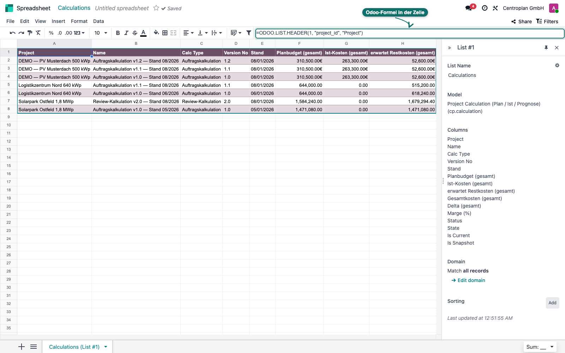Clear formatting of selected cells
The width and height of the screenshot is (565, 353).
[x=38, y=33]
